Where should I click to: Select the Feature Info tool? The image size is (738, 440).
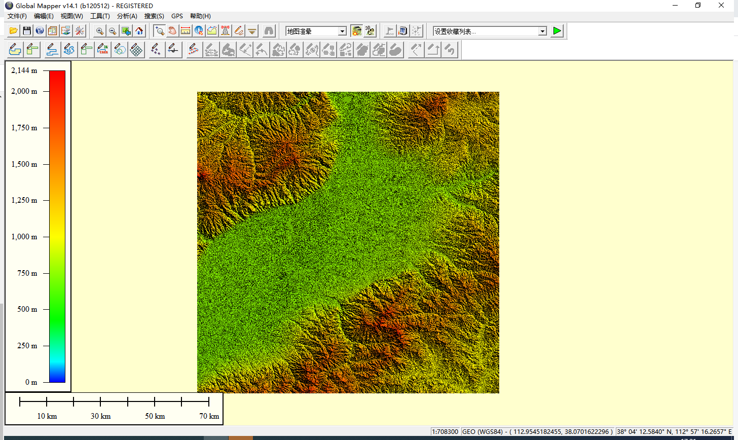(199, 31)
